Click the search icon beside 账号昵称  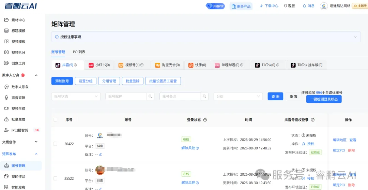tap(151, 96)
